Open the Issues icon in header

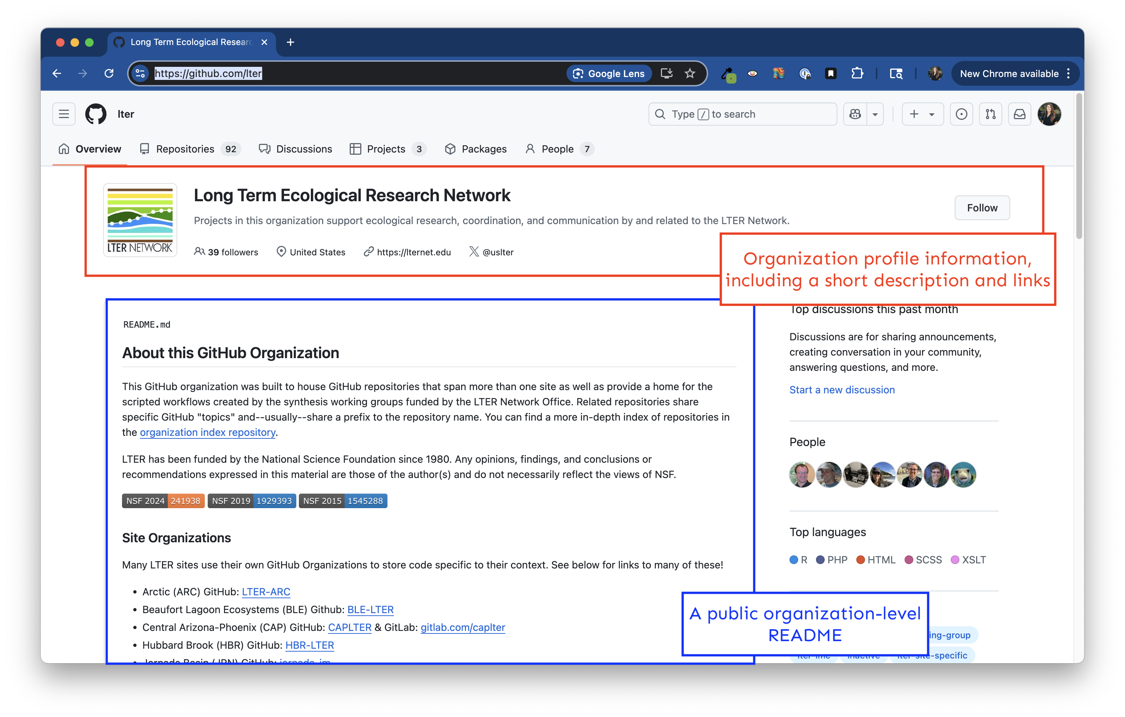pos(961,114)
